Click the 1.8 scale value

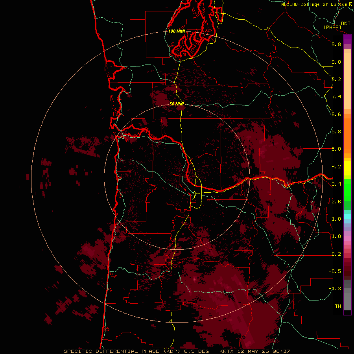tap(336, 219)
